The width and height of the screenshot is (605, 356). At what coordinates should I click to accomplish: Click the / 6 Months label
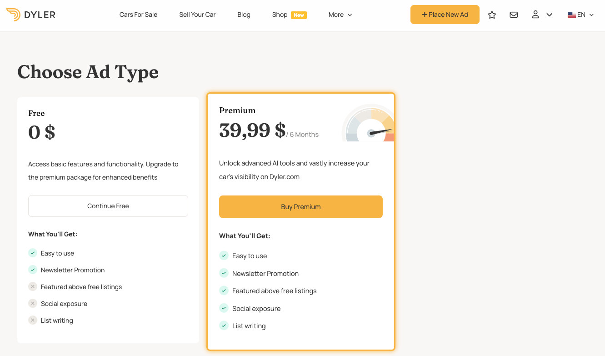pyautogui.click(x=303, y=135)
